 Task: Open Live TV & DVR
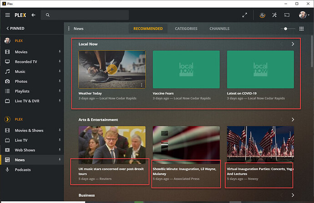click(27, 101)
